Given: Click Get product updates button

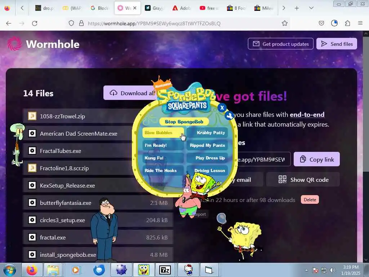Looking at the screenshot, I should (x=280, y=44).
